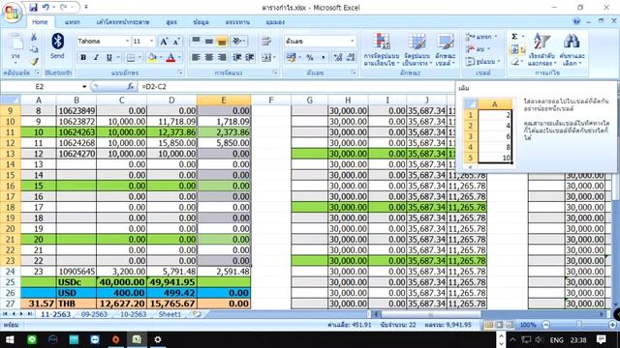
Task: Increase font size with the large A
Action: pos(164,41)
